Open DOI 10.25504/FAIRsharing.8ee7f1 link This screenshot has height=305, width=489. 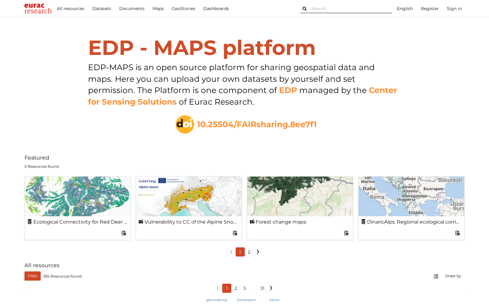click(257, 124)
